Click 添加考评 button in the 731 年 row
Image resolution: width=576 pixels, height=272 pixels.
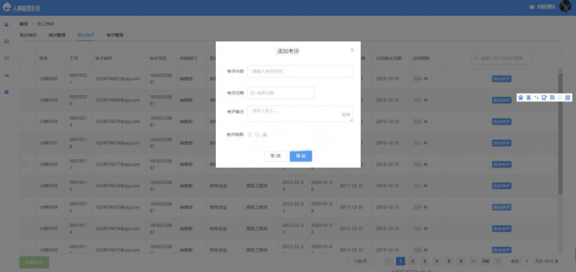tap(501, 186)
